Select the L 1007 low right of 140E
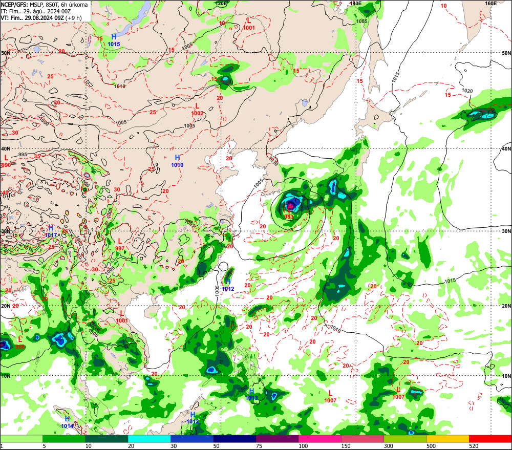 click(x=398, y=394)
